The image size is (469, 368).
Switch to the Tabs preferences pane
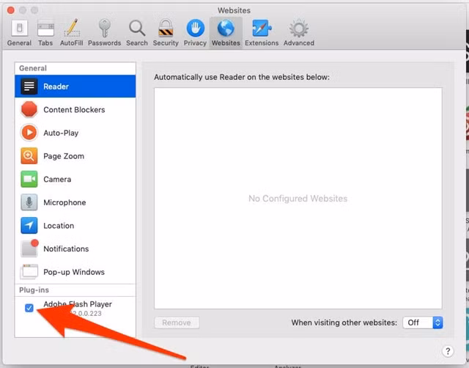(x=45, y=32)
